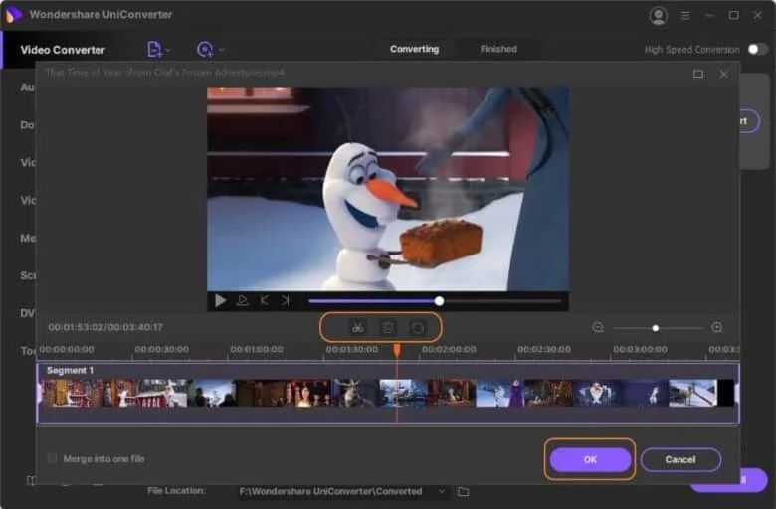Expand the load disc dropdown arrow
This screenshot has height=509, width=776.
coord(221,50)
